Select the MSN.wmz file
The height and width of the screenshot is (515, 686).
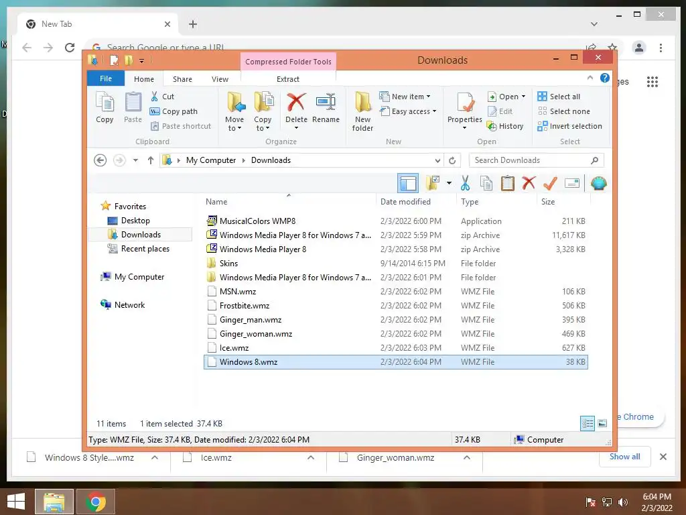pyautogui.click(x=396, y=292)
